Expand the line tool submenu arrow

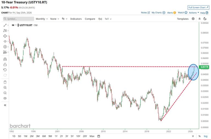pyautogui.click(x=8, y=25)
